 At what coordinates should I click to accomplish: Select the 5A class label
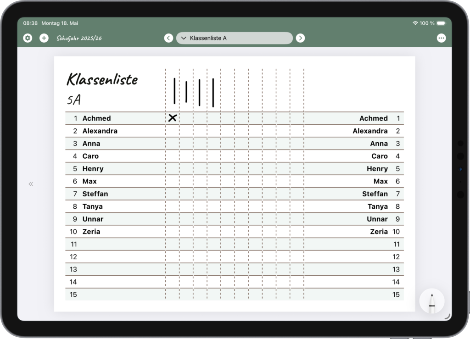tap(74, 100)
